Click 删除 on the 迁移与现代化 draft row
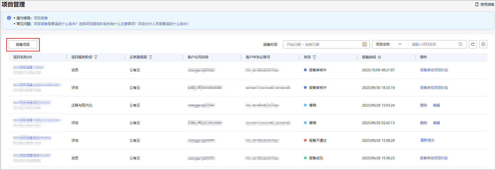 pyautogui.click(x=423, y=105)
